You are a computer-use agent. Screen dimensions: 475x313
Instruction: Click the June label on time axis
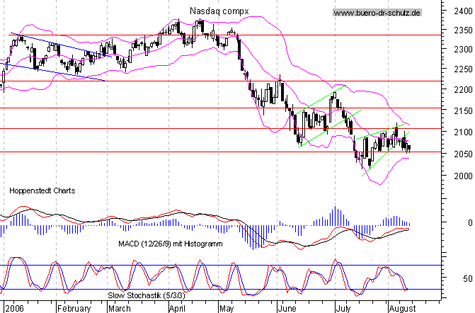pos(287,309)
